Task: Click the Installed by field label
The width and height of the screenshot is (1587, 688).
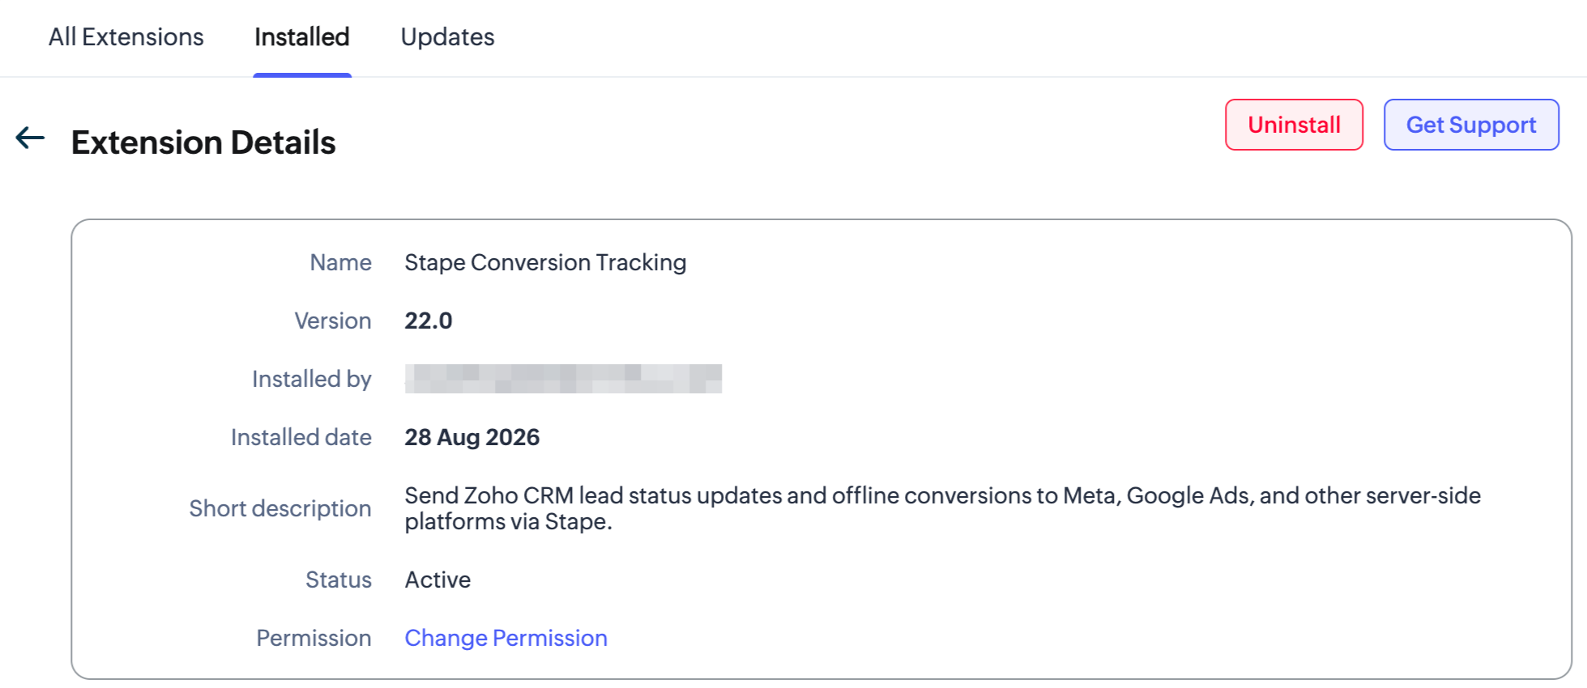Action: pos(312,379)
